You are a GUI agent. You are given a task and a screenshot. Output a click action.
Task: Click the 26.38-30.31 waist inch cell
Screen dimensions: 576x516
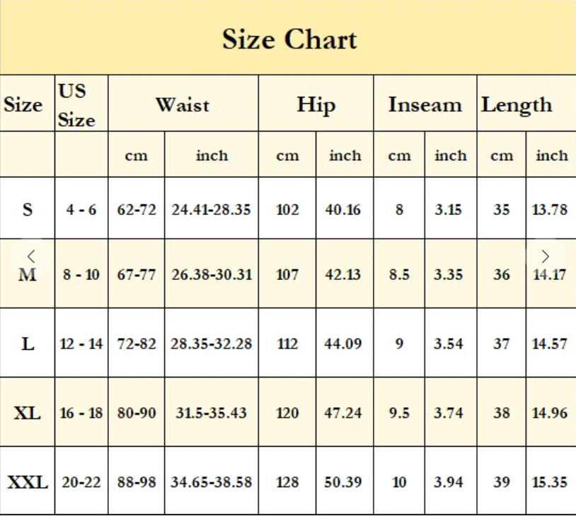click(212, 274)
